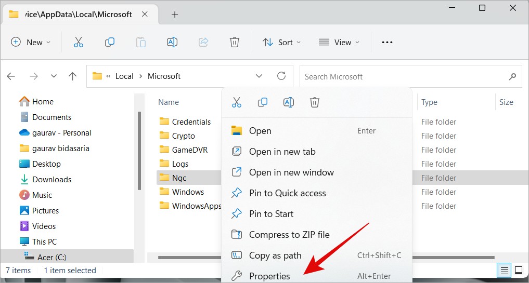Show hidden breadcrumb path with the double chevron
The height and width of the screenshot is (283, 529).
(x=108, y=76)
